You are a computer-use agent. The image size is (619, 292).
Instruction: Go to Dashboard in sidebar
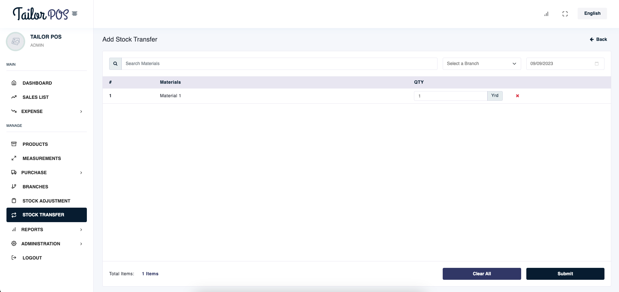[x=37, y=83]
